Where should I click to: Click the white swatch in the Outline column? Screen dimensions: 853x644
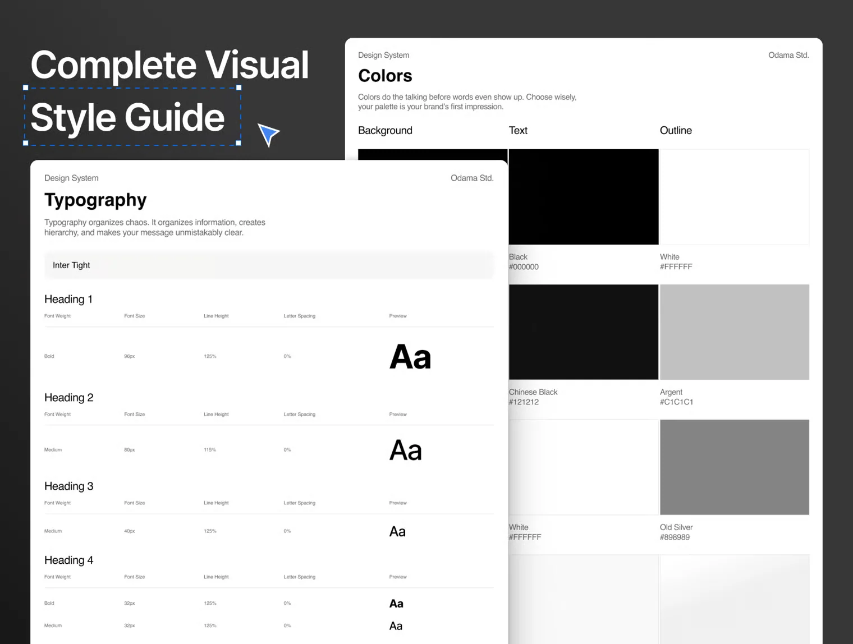tap(735, 197)
